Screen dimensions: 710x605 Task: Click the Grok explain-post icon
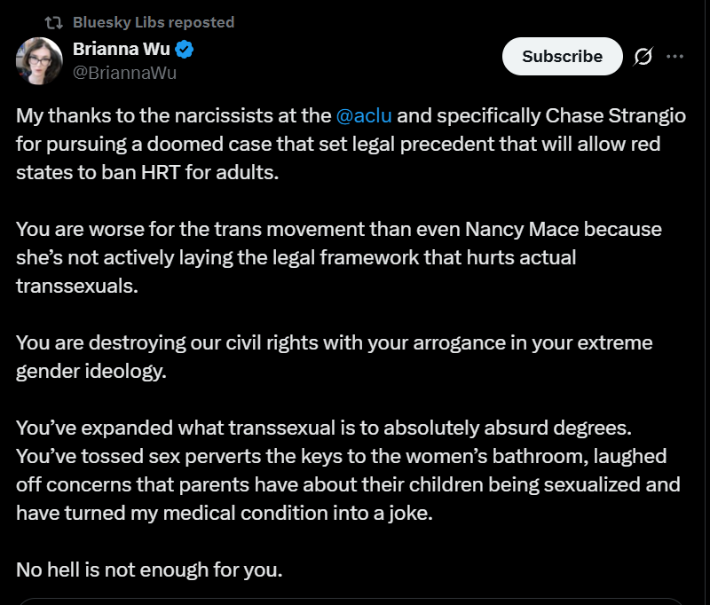[x=643, y=57]
